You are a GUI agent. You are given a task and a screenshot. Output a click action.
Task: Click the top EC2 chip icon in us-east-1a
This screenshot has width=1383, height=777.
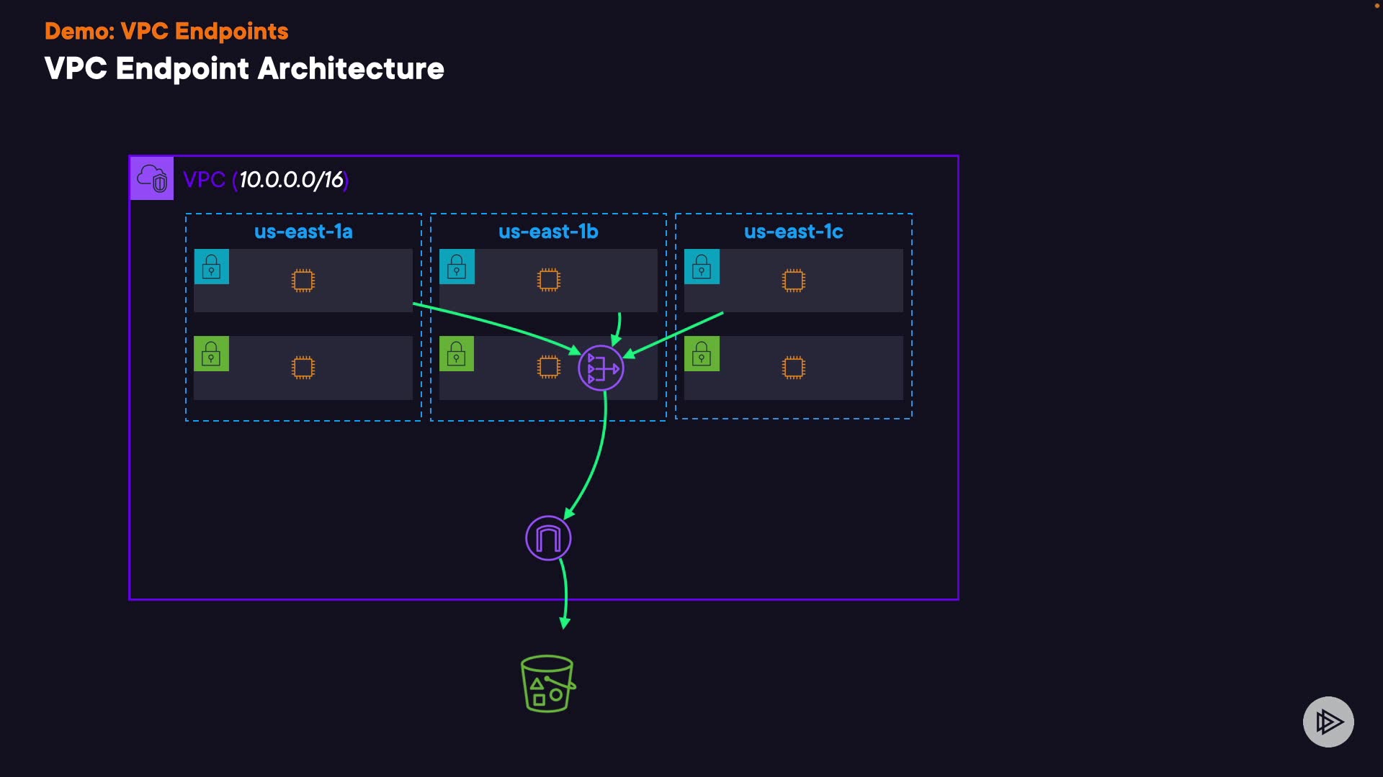coord(303,281)
